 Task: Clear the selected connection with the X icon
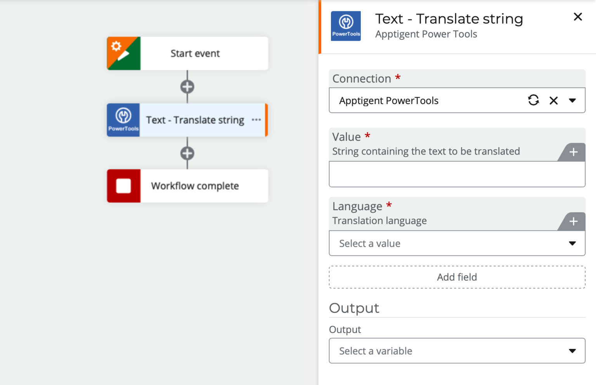coord(553,100)
